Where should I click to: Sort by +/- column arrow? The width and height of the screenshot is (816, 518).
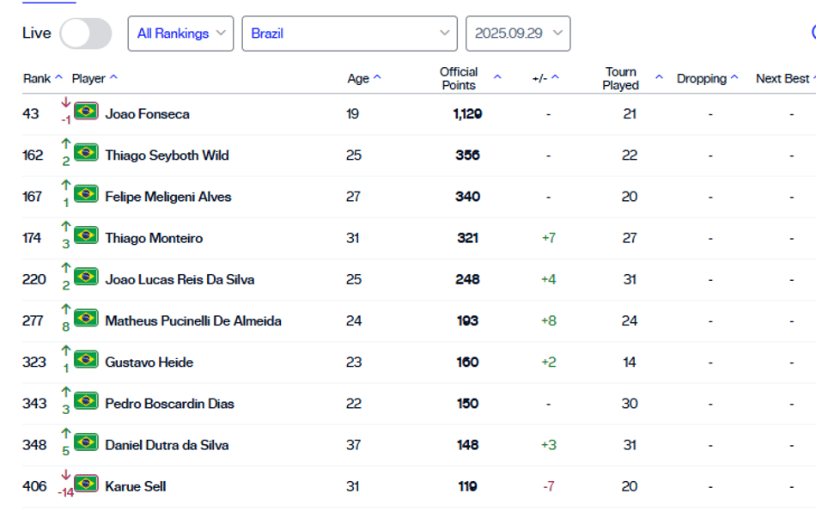pos(555,77)
